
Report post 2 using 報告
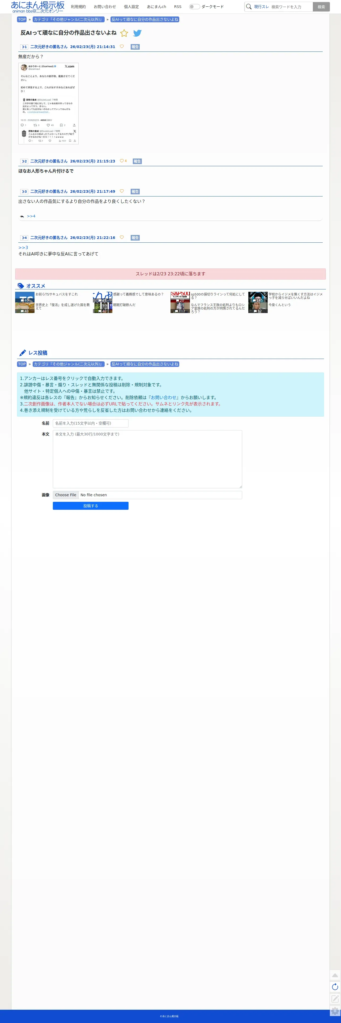(137, 161)
